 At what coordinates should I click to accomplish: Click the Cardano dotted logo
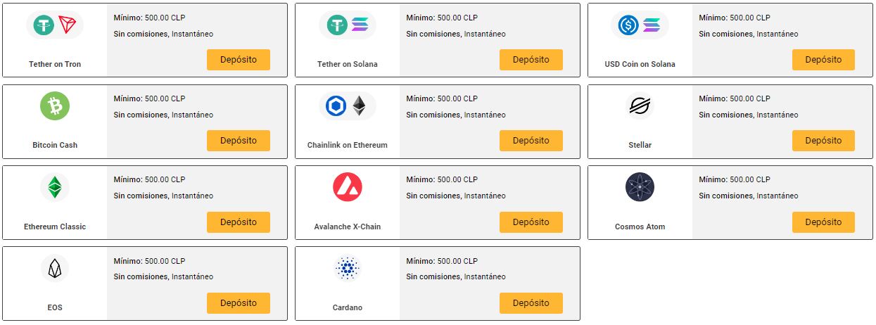347,268
